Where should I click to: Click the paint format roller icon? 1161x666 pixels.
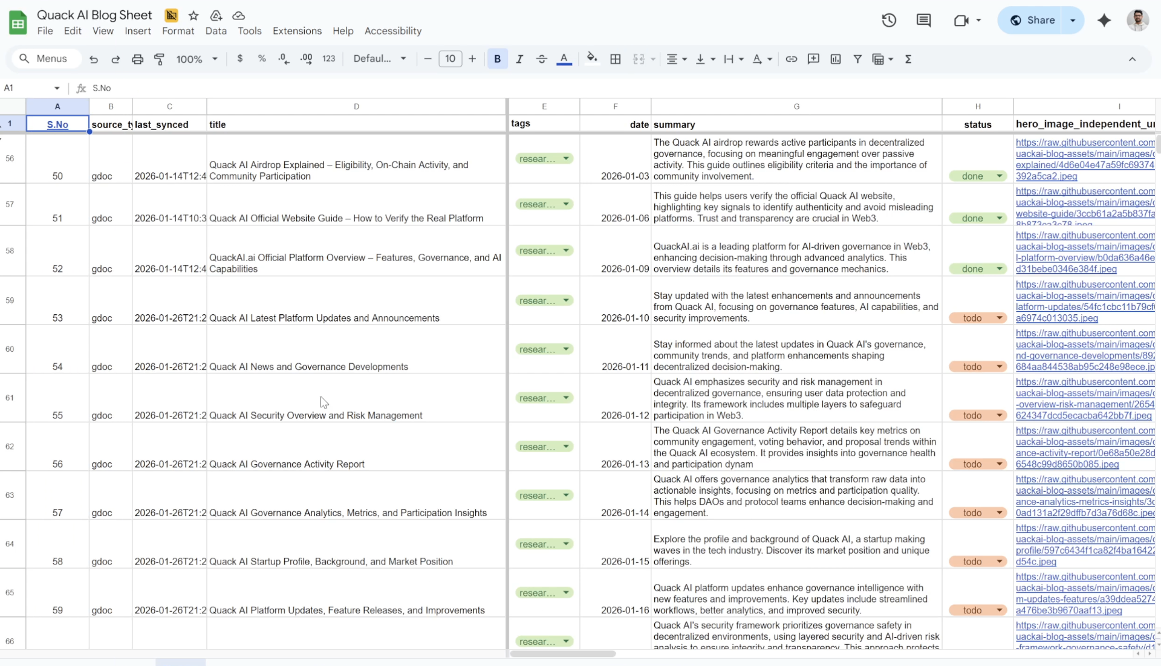tap(160, 59)
